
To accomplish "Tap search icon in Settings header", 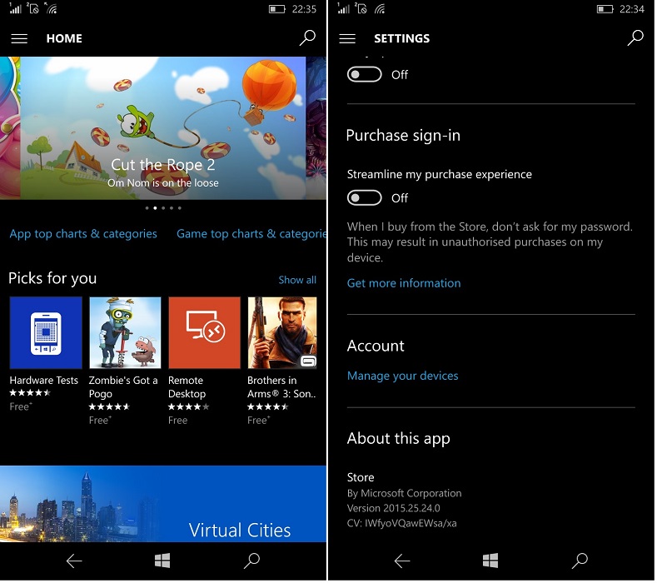I will pos(636,37).
